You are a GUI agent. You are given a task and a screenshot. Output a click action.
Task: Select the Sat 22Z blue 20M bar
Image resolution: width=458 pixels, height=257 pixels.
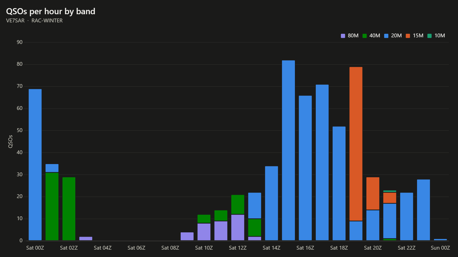pyautogui.click(x=407, y=216)
